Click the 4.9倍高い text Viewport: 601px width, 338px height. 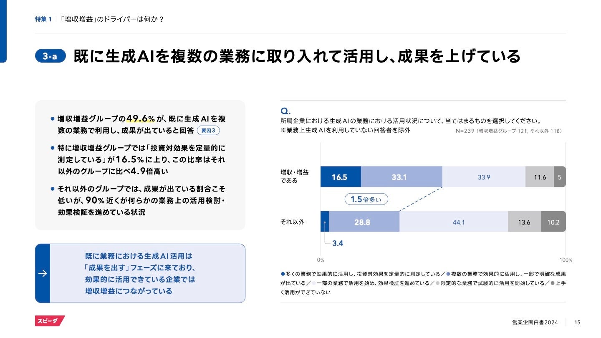coord(149,171)
